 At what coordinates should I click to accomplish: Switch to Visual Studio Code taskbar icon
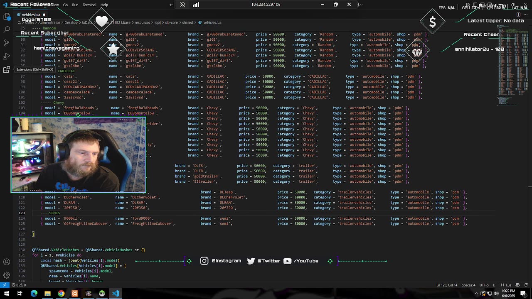116,294
